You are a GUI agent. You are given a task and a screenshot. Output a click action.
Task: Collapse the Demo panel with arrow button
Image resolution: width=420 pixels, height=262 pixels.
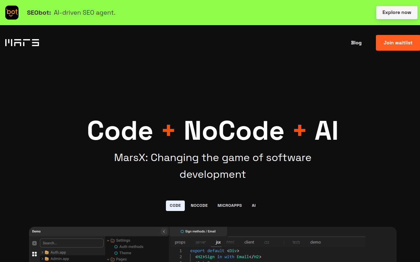164,231
